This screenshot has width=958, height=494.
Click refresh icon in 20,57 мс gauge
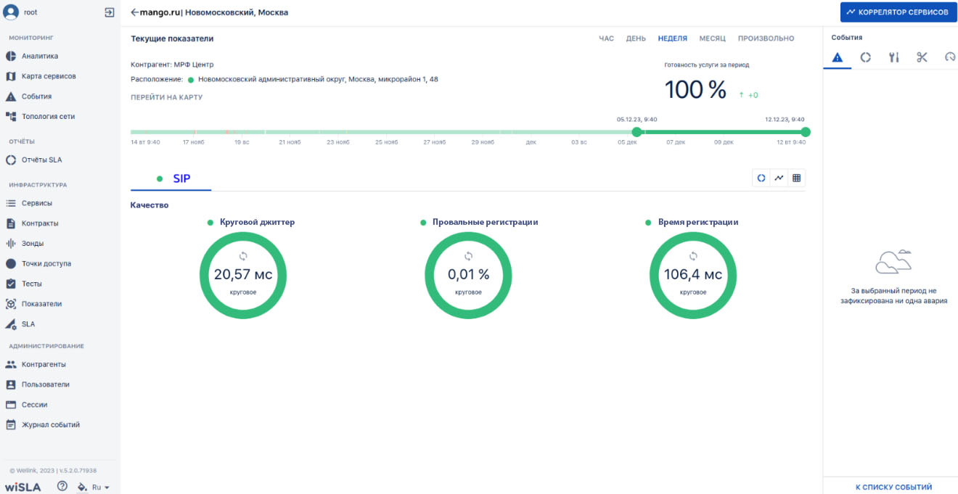(243, 256)
